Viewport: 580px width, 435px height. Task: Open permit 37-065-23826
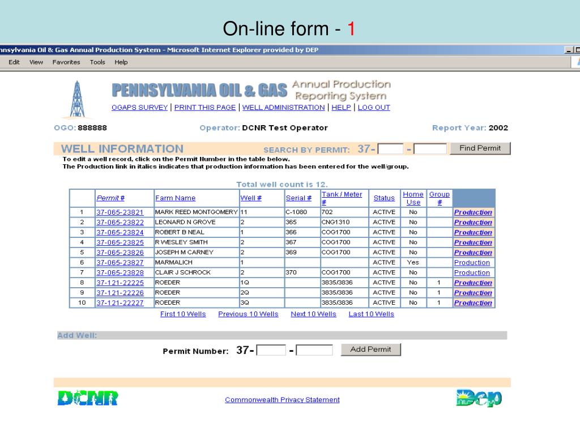click(120, 252)
